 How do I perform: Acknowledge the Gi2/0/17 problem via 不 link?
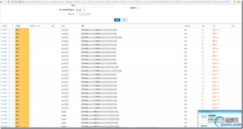point(202,30)
